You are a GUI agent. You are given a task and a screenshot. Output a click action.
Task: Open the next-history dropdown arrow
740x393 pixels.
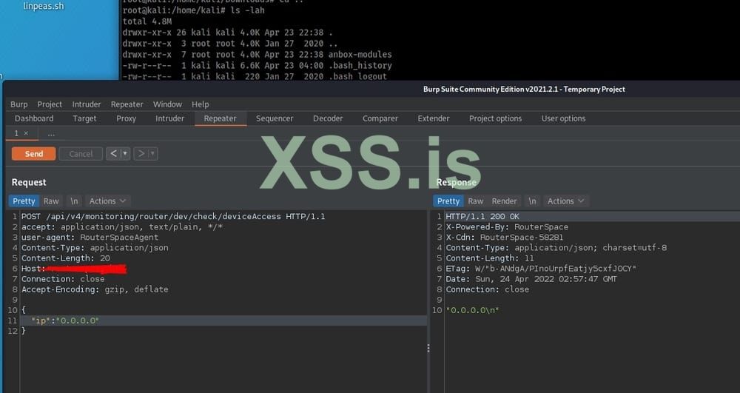[x=152, y=154]
